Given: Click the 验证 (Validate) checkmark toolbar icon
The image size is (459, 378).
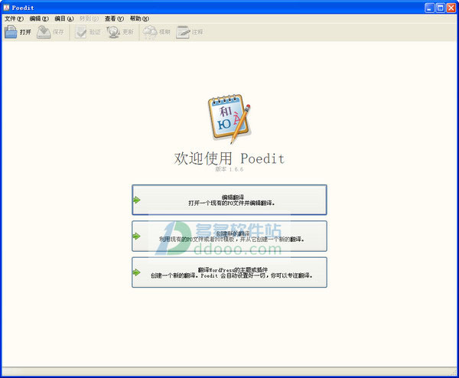Looking at the screenshot, I should [80, 32].
